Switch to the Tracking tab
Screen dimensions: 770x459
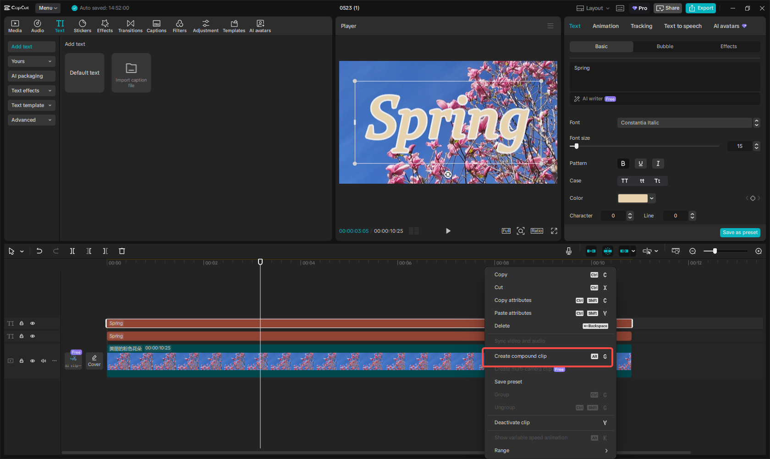click(x=641, y=26)
